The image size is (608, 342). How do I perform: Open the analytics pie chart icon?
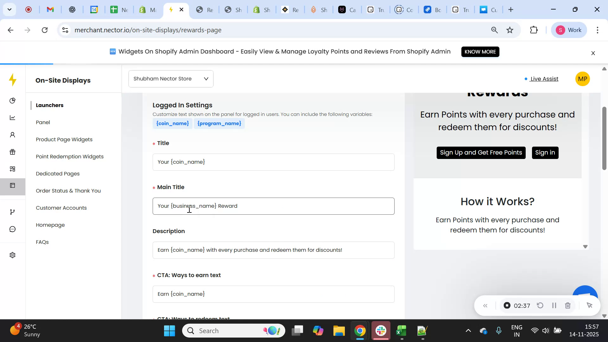pyautogui.click(x=13, y=100)
